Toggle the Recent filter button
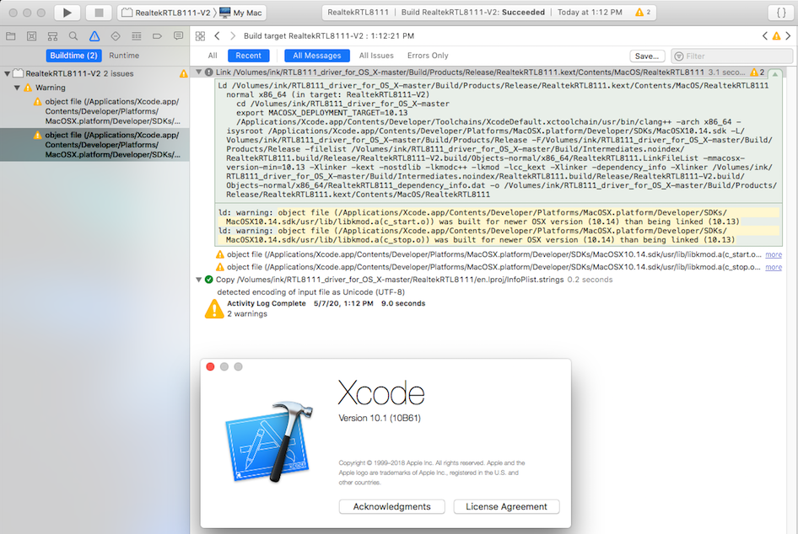This screenshot has width=798, height=534. [x=248, y=56]
